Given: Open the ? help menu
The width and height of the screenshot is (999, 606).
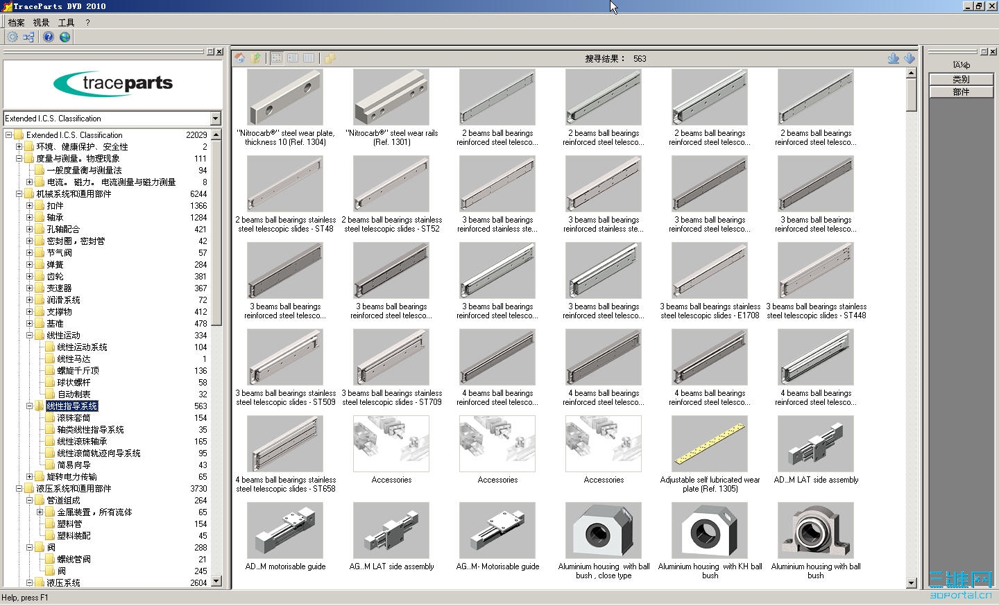Looking at the screenshot, I should click(88, 22).
